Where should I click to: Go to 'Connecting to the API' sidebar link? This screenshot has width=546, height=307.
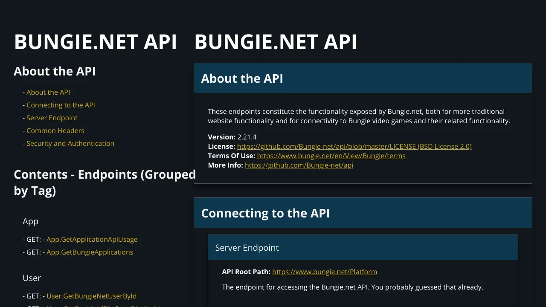(61, 105)
